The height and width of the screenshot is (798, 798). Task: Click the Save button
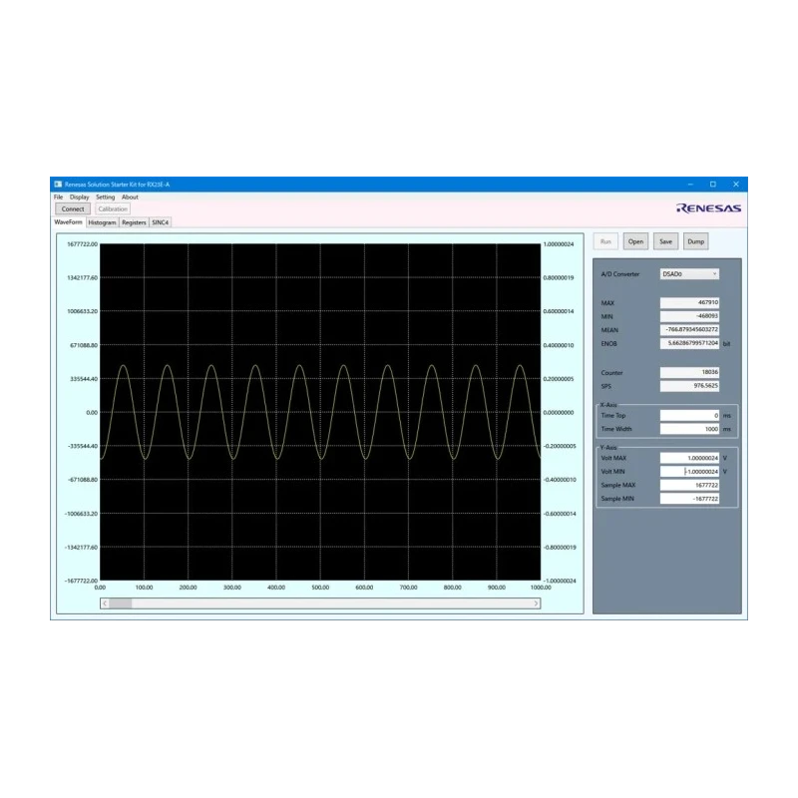pos(665,241)
